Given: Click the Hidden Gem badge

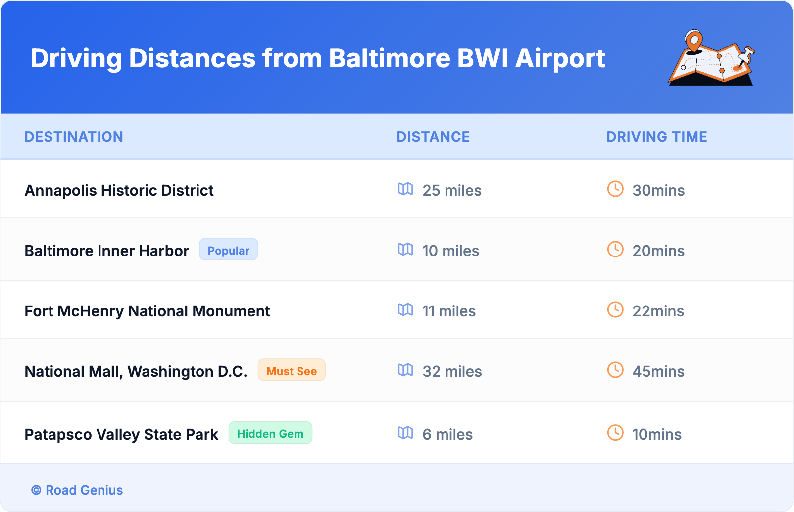Looking at the screenshot, I should 270,434.
